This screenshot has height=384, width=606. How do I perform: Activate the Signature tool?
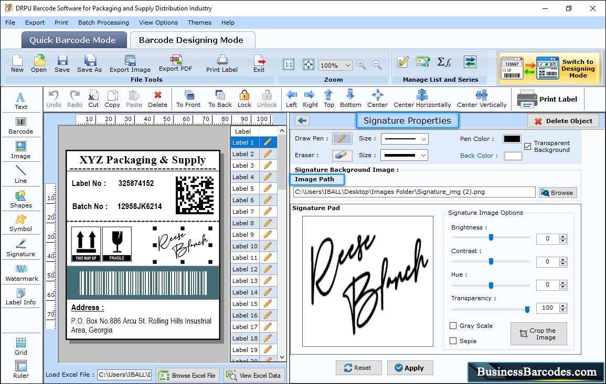click(21, 248)
